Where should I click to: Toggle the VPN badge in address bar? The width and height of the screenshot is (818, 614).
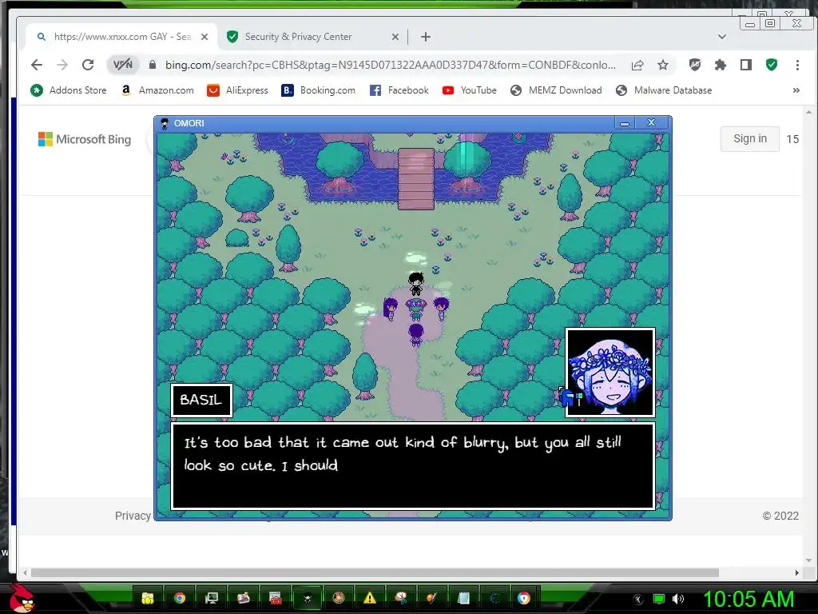pyautogui.click(x=123, y=65)
